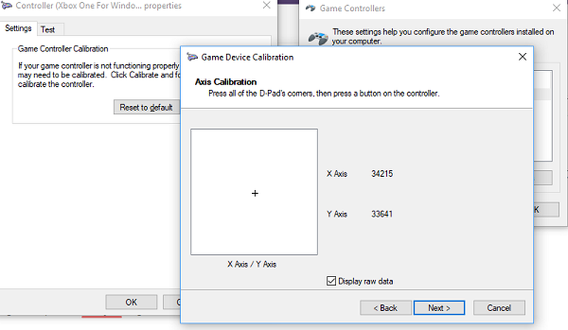
Task: Click the gamepad icon beside the Game Controllers description
Action: [318, 38]
